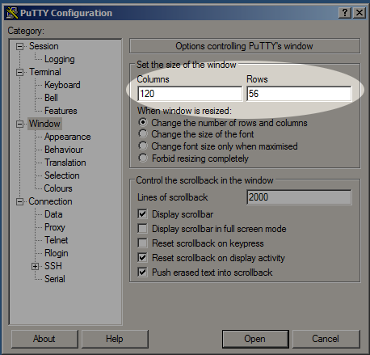370x355 pixels.
Task: Click the Columns input field
Action: coord(190,94)
